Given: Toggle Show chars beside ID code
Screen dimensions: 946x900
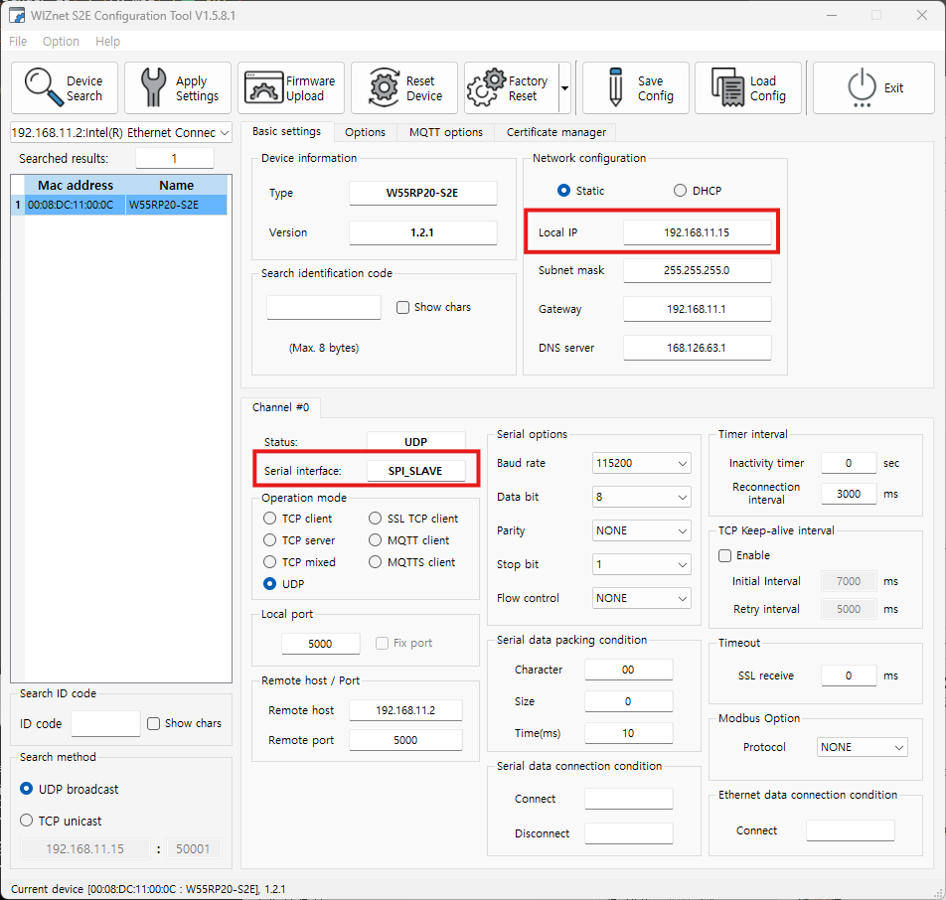Looking at the screenshot, I should tap(154, 723).
